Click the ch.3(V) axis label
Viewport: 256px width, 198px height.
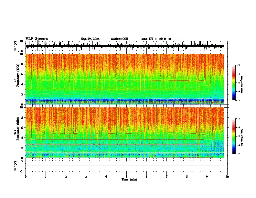[x=16, y=166]
